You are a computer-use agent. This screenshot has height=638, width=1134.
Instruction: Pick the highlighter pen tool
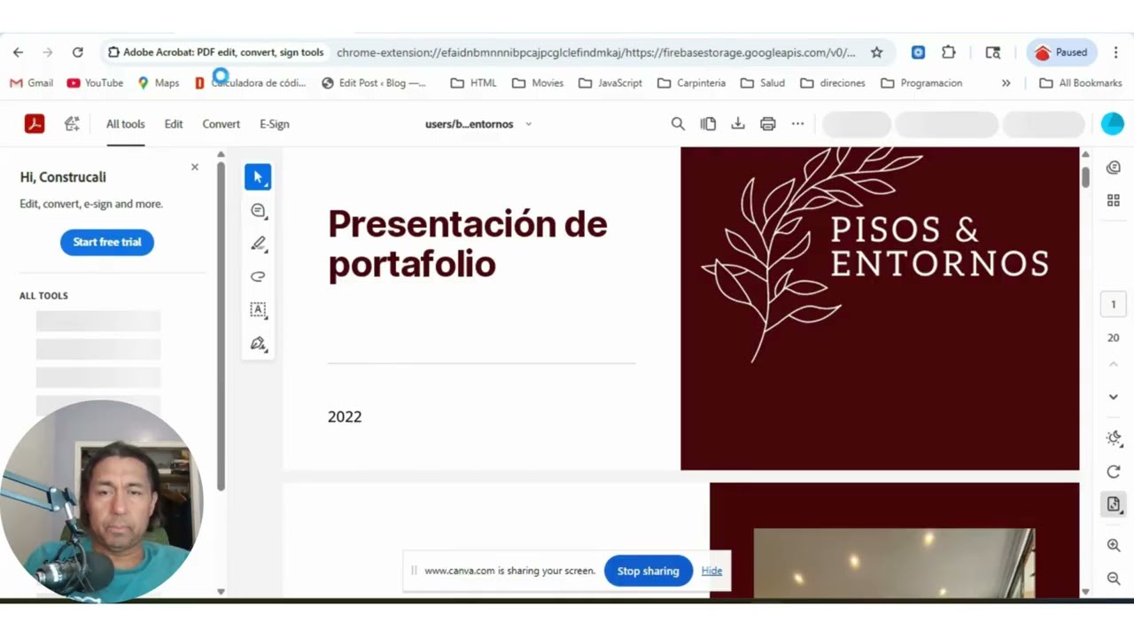click(258, 244)
